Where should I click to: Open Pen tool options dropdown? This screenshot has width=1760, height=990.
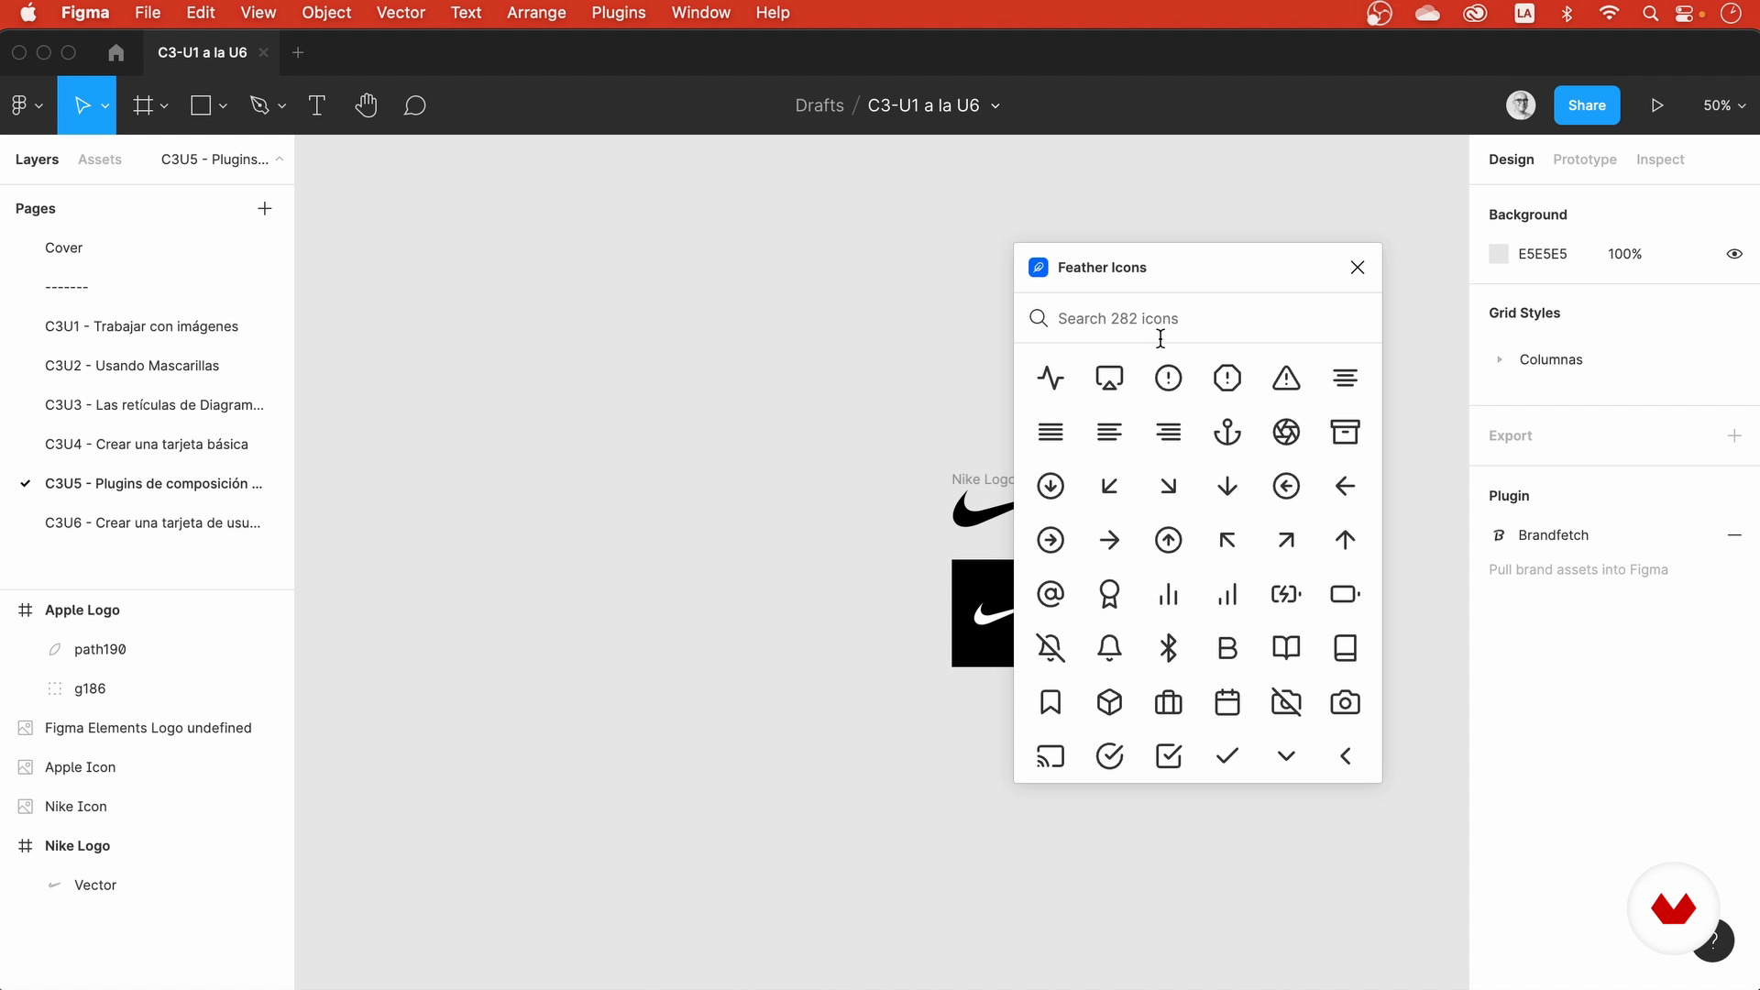(x=281, y=106)
